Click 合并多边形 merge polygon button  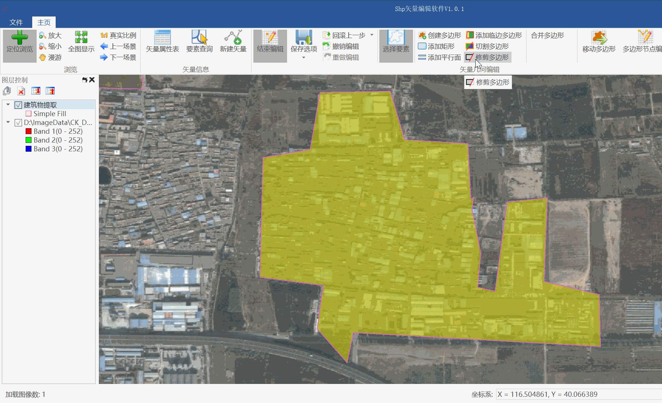[547, 36]
